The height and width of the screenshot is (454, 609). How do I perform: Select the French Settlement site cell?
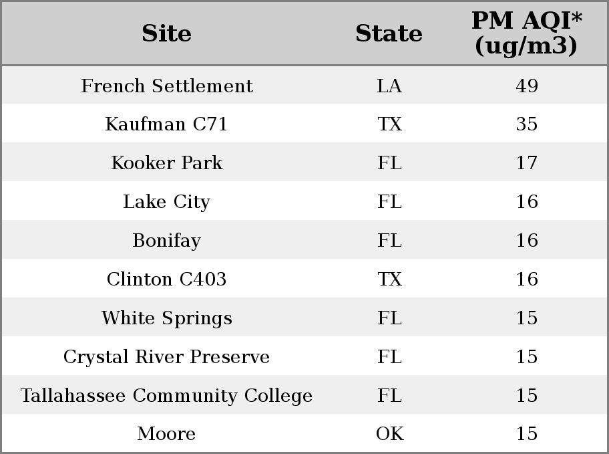pyautogui.click(x=167, y=86)
